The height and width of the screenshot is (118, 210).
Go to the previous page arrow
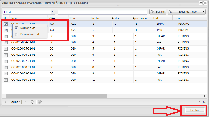[x=5, y=102]
